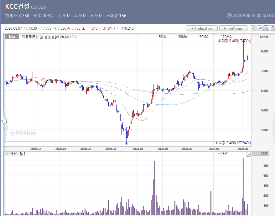Viewport: 275px width, 216px height.
Task: Click the 5MA: readout label
Action: [163, 37]
